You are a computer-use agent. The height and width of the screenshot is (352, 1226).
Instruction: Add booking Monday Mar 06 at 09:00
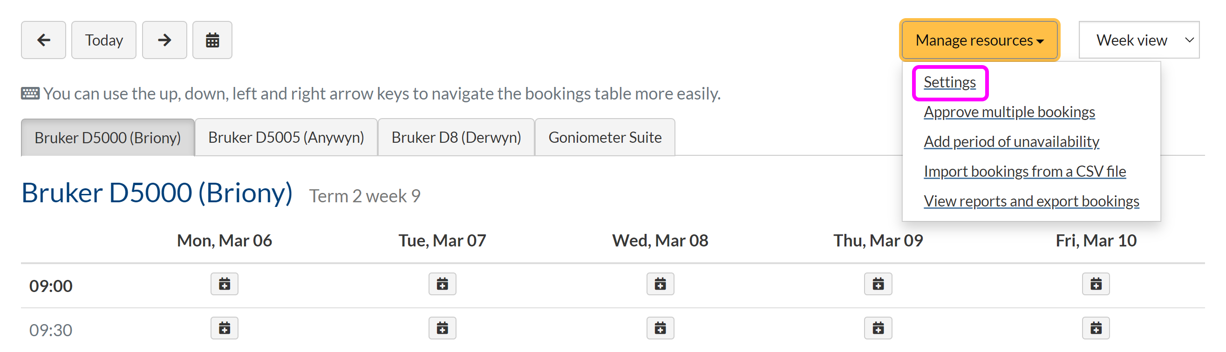224,284
